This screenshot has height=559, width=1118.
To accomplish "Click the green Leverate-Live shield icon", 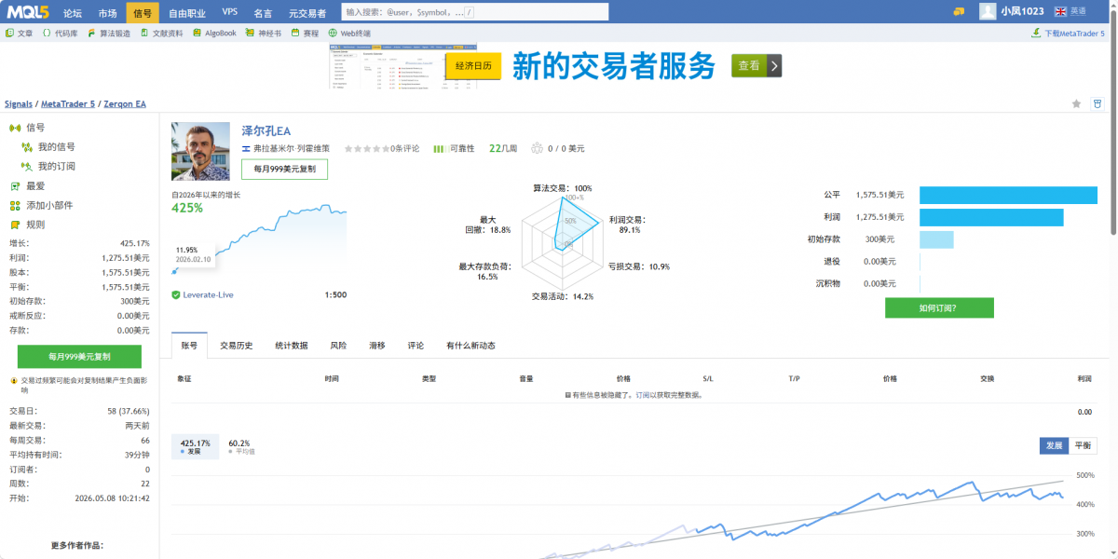I will click(x=175, y=294).
